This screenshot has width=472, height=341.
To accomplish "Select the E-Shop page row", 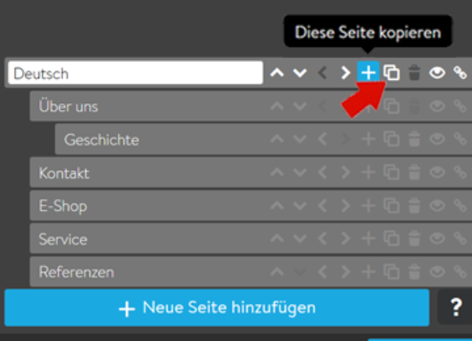I will tap(251, 206).
